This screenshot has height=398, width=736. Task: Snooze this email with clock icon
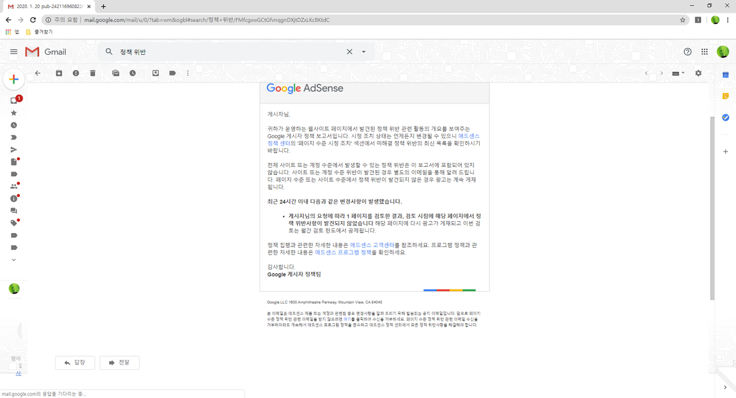click(132, 73)
